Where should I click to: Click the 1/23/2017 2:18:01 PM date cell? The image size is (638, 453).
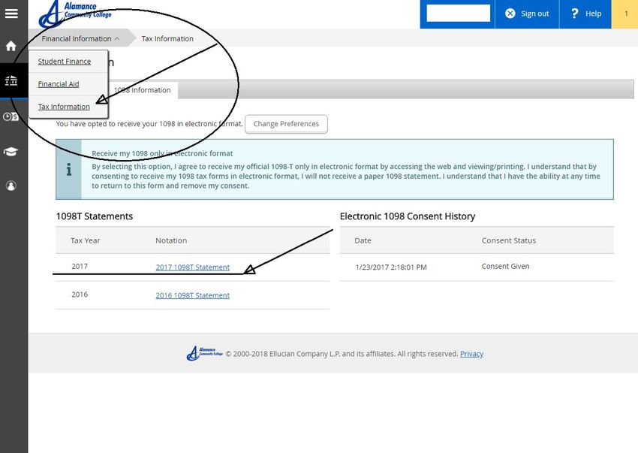click(x=391, y=267)
